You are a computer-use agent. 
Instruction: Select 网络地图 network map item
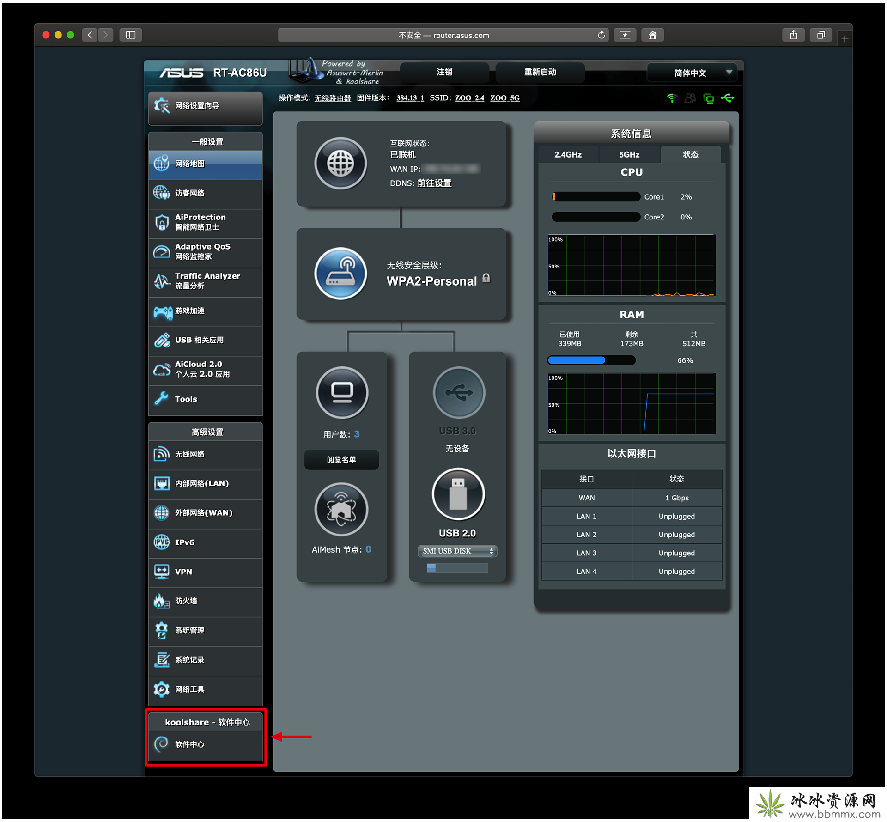click(x=205, y=164)
